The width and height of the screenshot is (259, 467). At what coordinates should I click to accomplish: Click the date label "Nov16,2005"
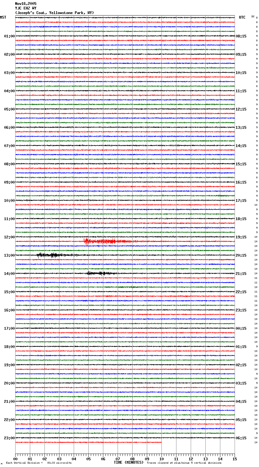26,4
